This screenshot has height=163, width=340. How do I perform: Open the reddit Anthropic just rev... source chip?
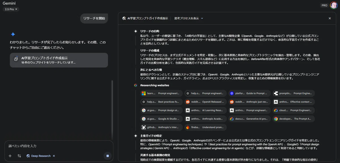[250, 102]
